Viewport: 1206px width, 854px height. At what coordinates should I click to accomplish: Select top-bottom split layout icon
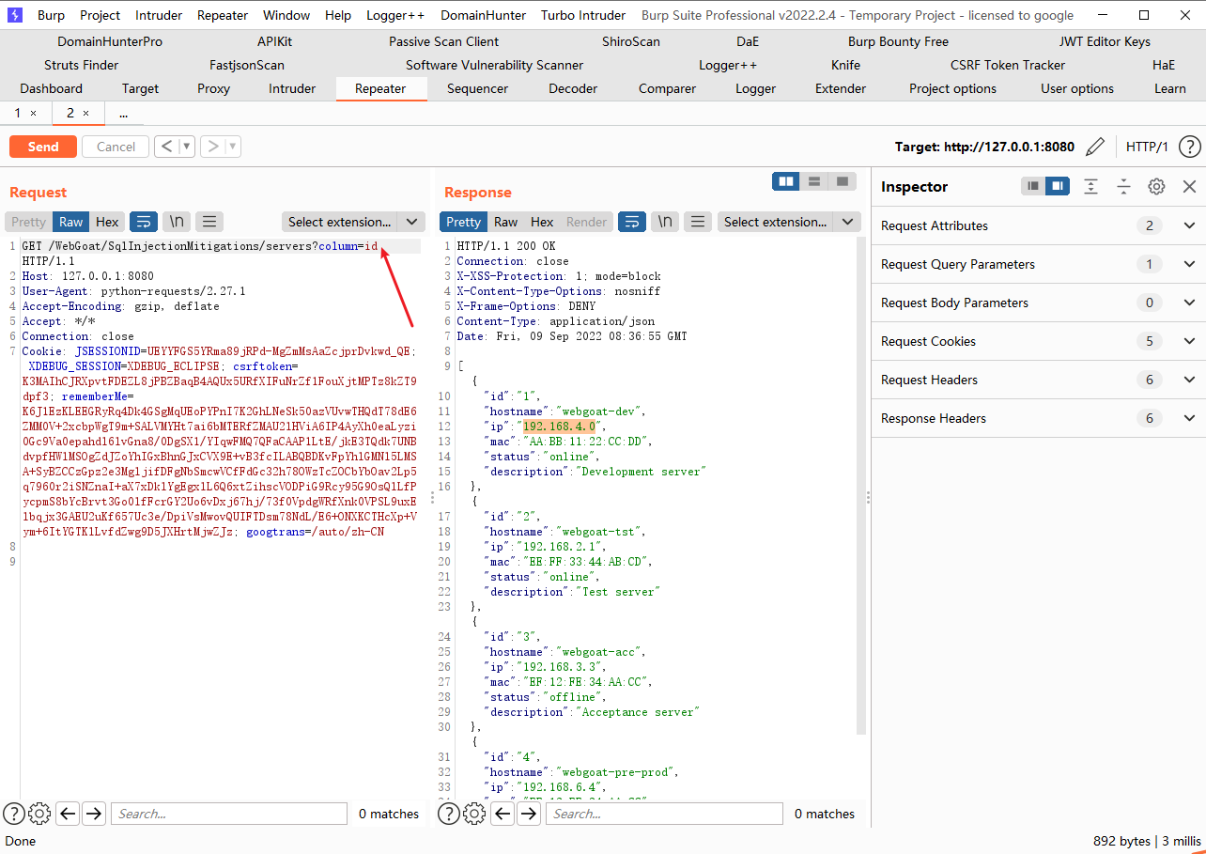point(814,181)
